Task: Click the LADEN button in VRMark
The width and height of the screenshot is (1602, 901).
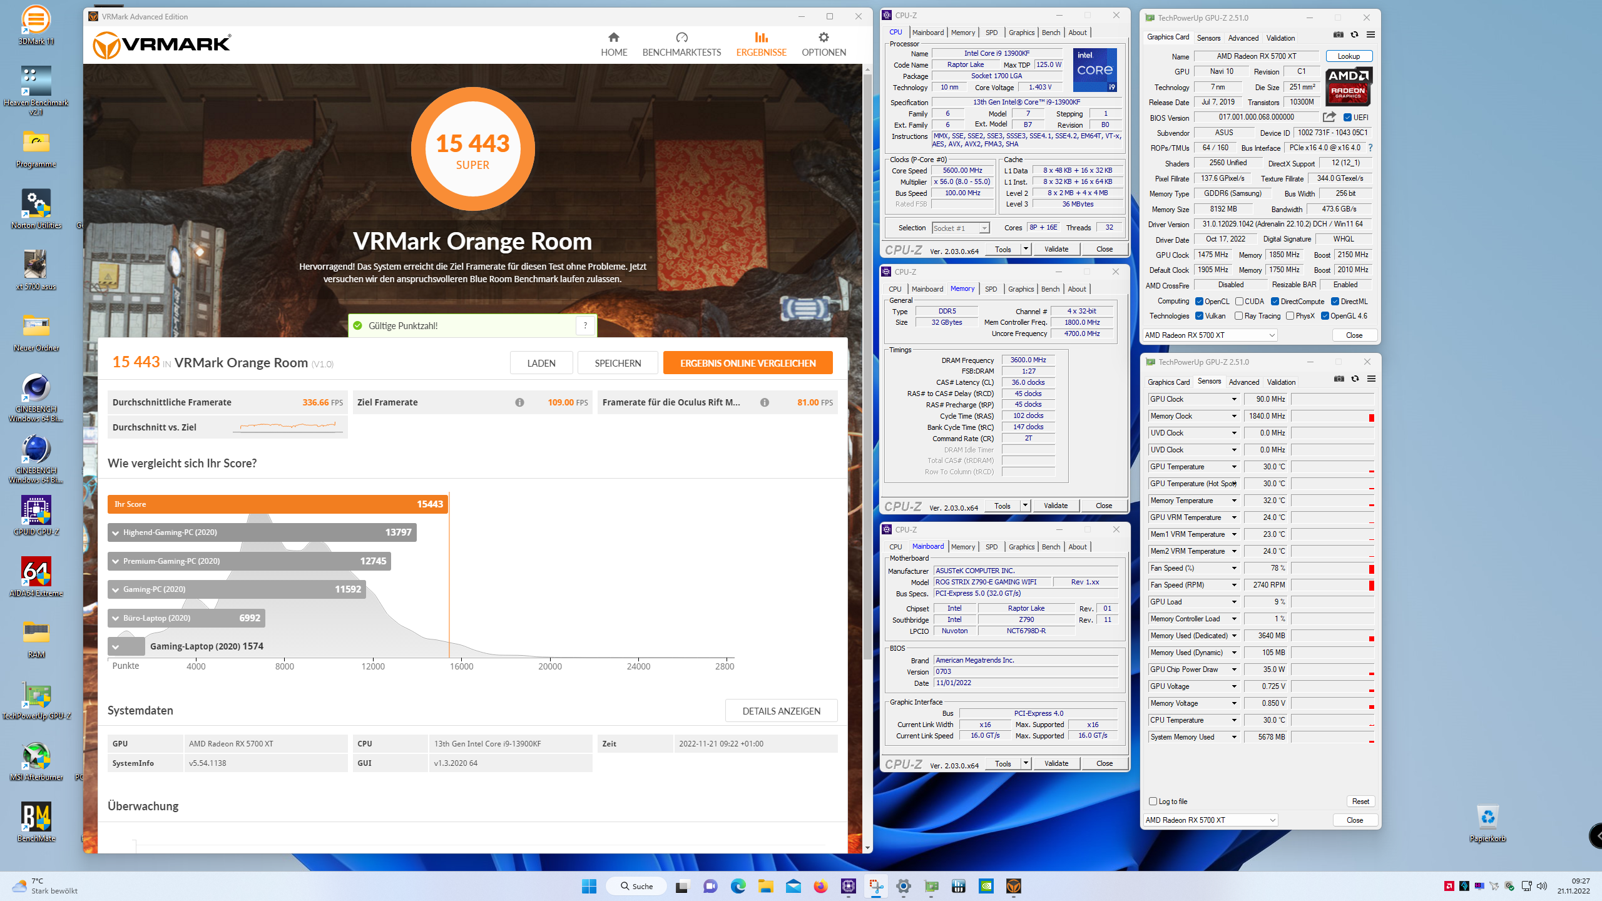Action: click(x=541, y=363)
